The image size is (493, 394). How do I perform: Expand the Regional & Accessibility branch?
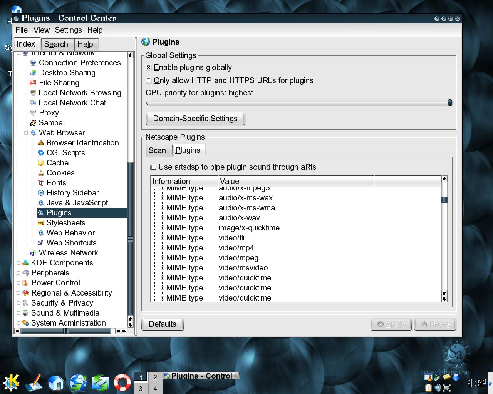pos(18,293)
